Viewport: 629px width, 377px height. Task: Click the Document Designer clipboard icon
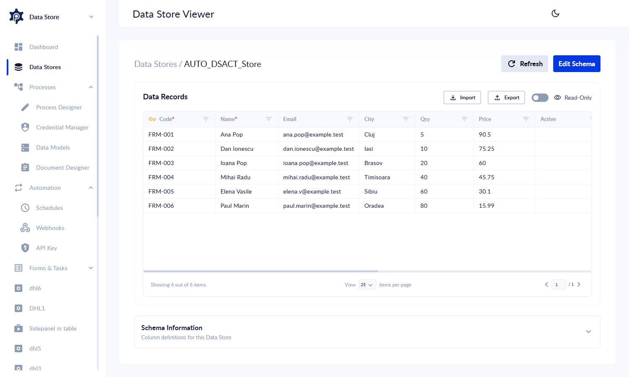25,168
